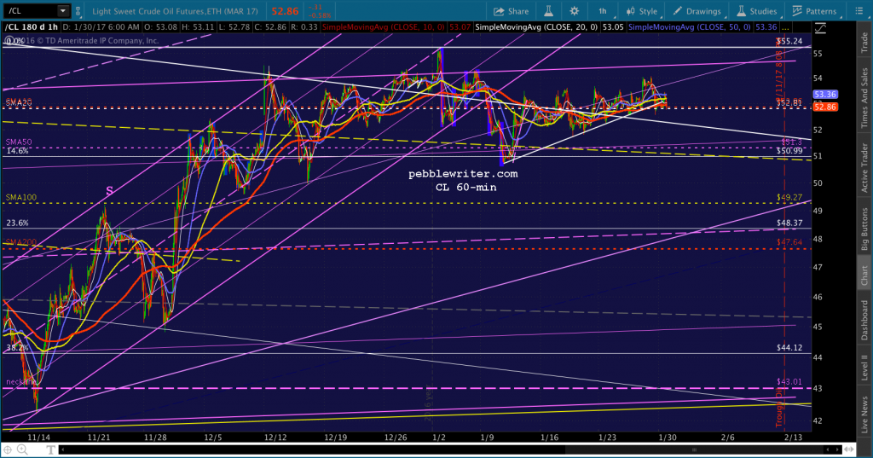Click the crosshair icon at bottom left

click(8, 449)
